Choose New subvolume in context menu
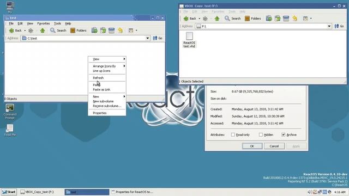This screenshot has height=196, width=349. coord(107,101)
